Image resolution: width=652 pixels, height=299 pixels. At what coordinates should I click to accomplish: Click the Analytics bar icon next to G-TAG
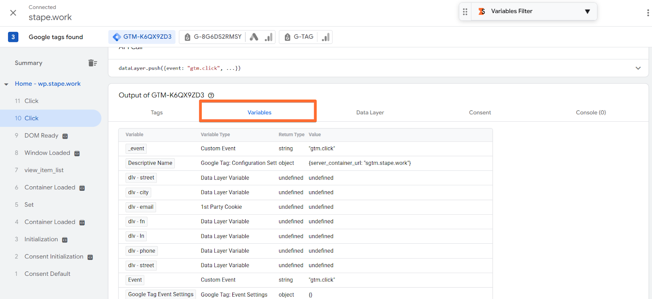pos(325,37)
